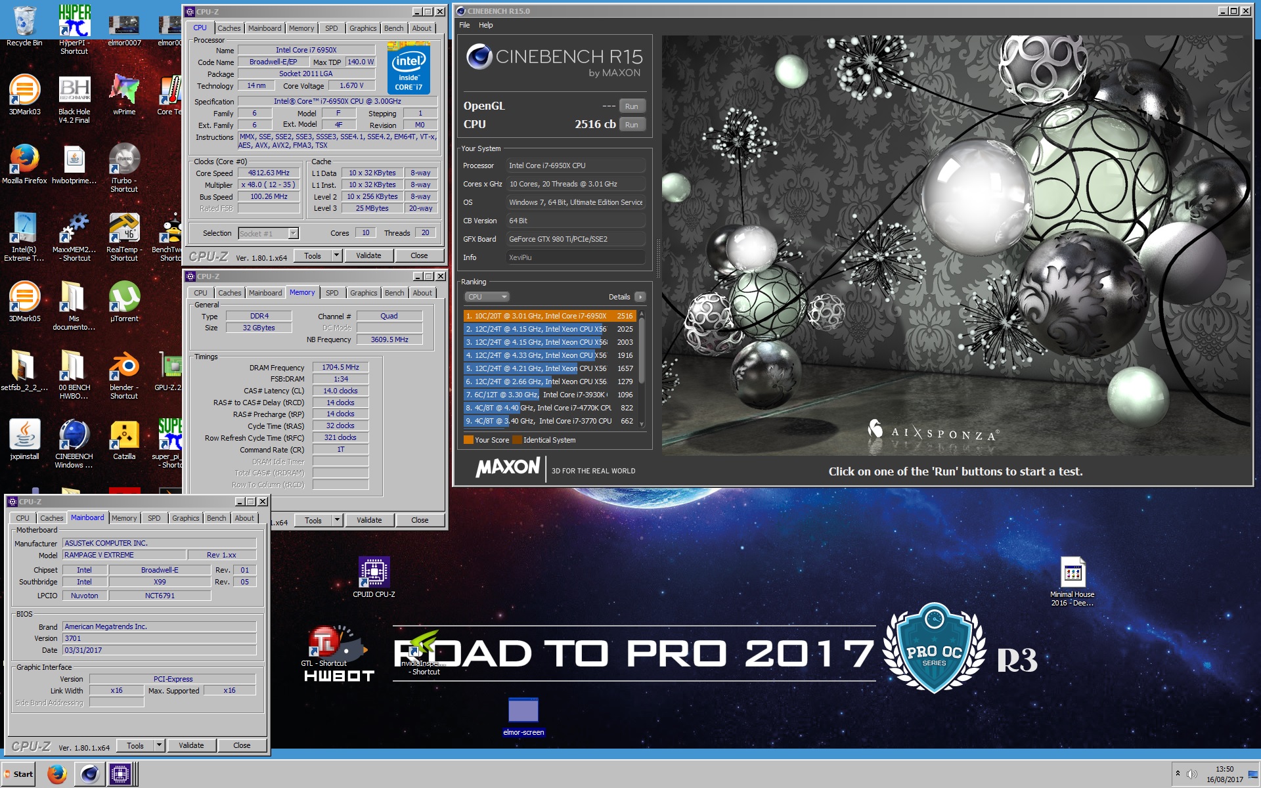
Task: Open HyperPI shortcut icon
Action: point(74,26)
